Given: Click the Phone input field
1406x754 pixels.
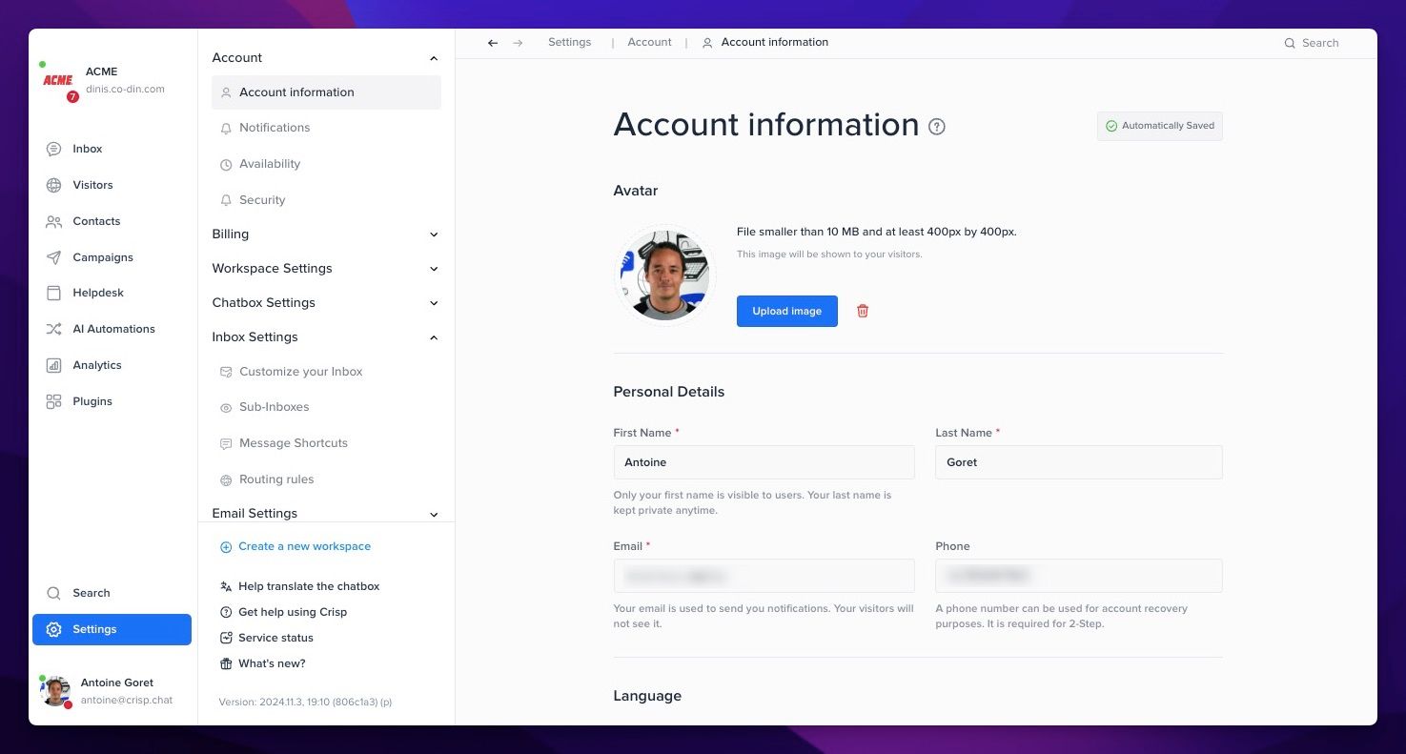Looking at the screenshot, I should click(1079, 576).
